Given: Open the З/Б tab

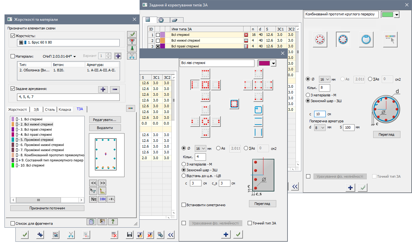Looking at the screenshot, I should pyautogui.click(x=37, y=110).
